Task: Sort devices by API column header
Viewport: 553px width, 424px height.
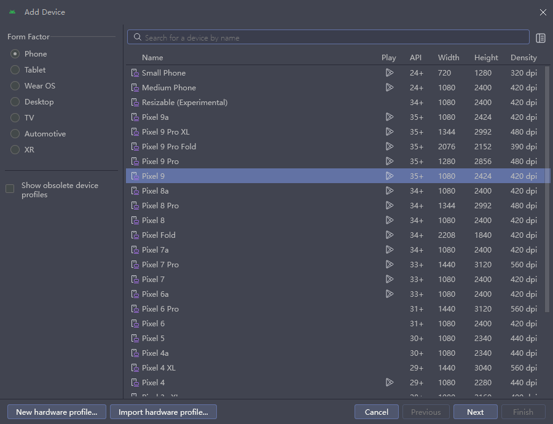Action: click(x=415, y=58)
